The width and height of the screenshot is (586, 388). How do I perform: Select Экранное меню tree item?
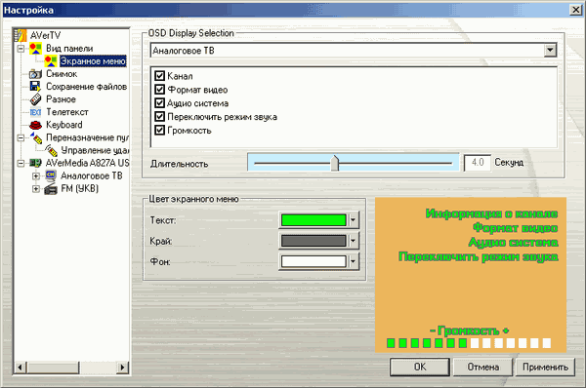[x=93, y=61]
